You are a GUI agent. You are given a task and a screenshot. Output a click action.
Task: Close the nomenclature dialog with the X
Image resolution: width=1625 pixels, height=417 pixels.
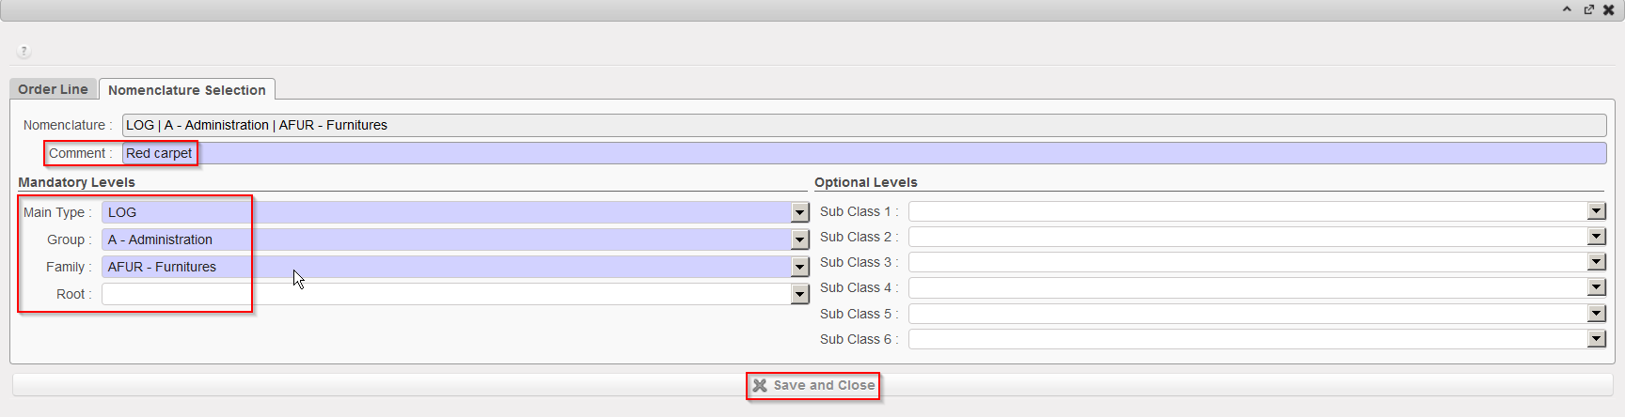click(1609, 9)
